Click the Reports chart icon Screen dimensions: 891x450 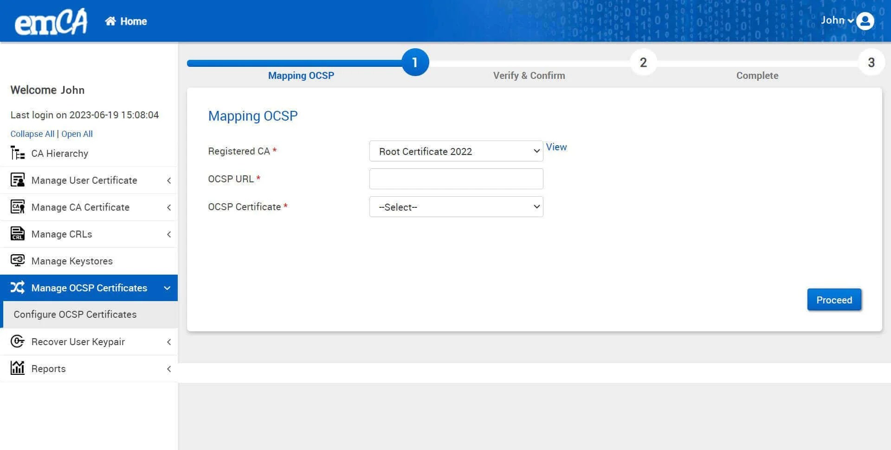point(17,368)
